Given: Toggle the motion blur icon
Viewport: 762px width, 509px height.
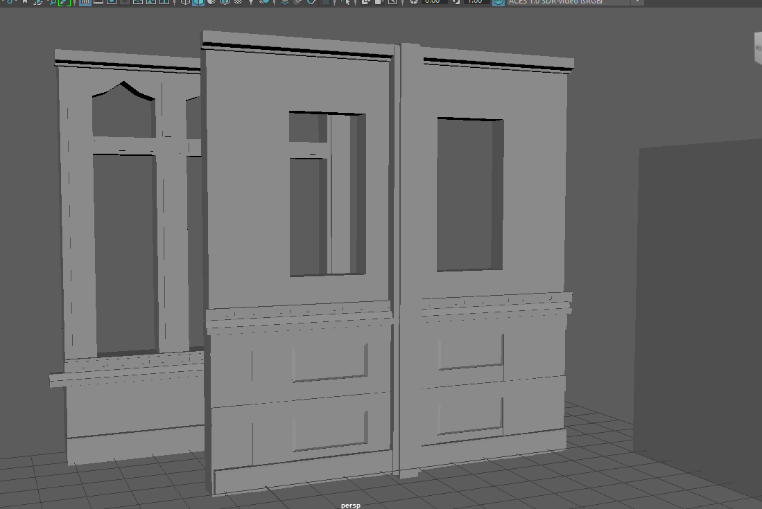Looking at the screenshot, I should pos(298,2).
